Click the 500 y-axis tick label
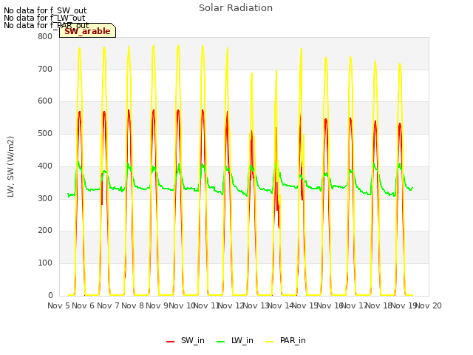The height and width of the screenshot is (355, 473). (x=45, y=133)
